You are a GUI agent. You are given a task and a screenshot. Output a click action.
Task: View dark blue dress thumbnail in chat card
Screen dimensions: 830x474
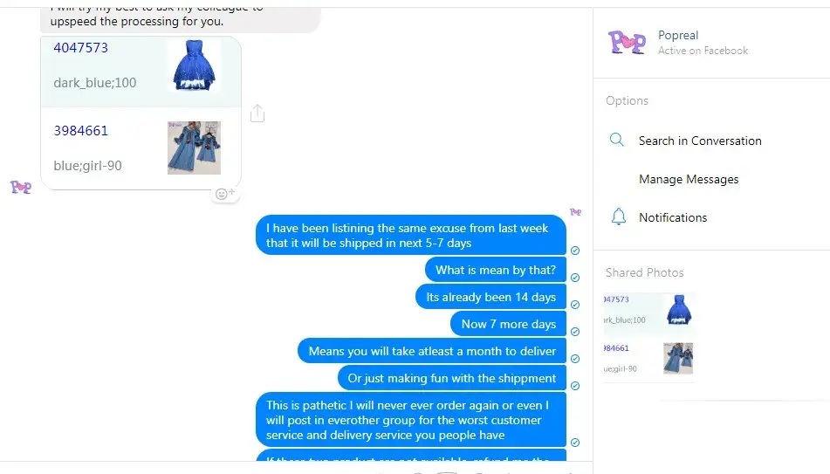tap(195, 65)
